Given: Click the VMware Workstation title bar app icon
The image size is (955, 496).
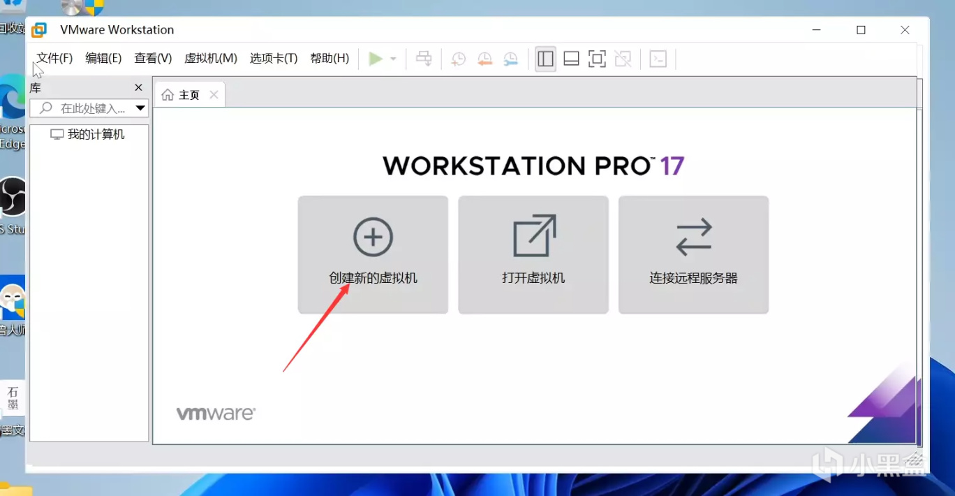Looking at the screenshot, I should (x=39, y=30).
